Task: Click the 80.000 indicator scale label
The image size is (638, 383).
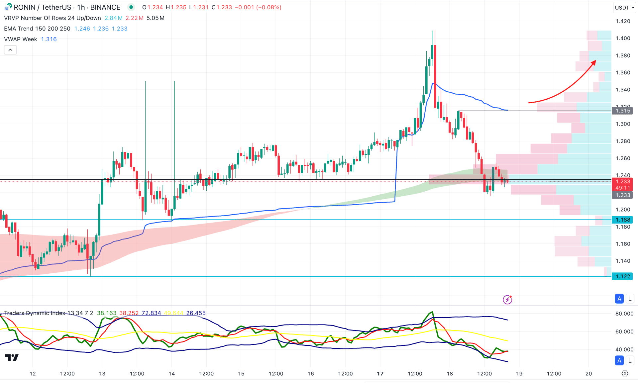Action: (624, 314)
